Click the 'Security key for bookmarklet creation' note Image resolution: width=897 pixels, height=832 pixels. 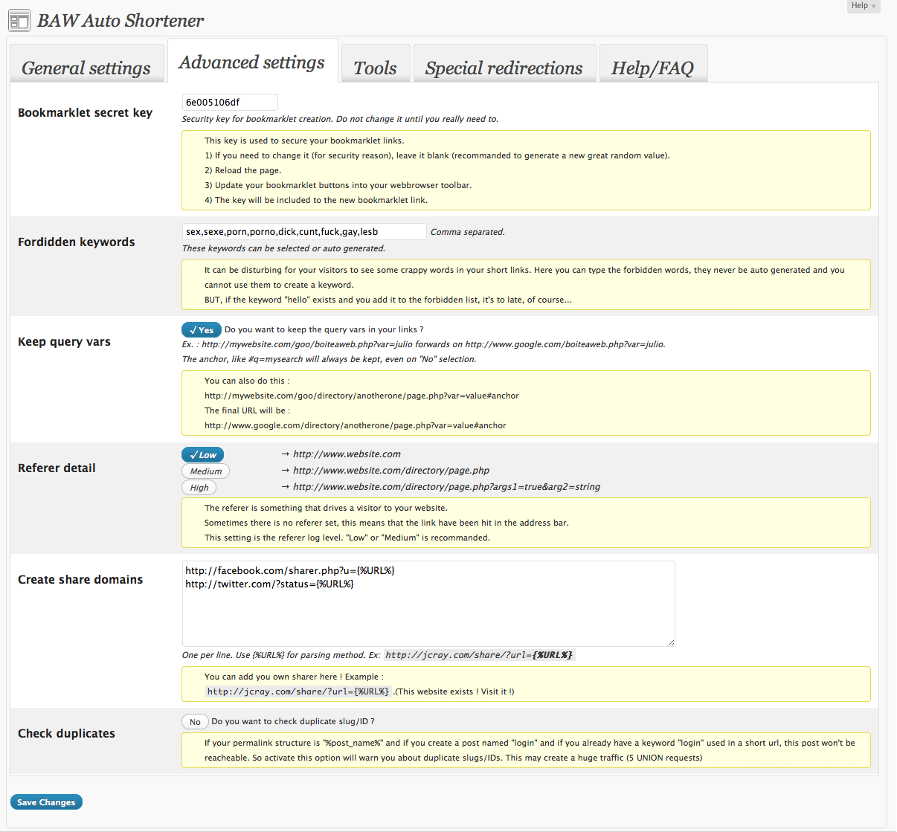point(340,119)
